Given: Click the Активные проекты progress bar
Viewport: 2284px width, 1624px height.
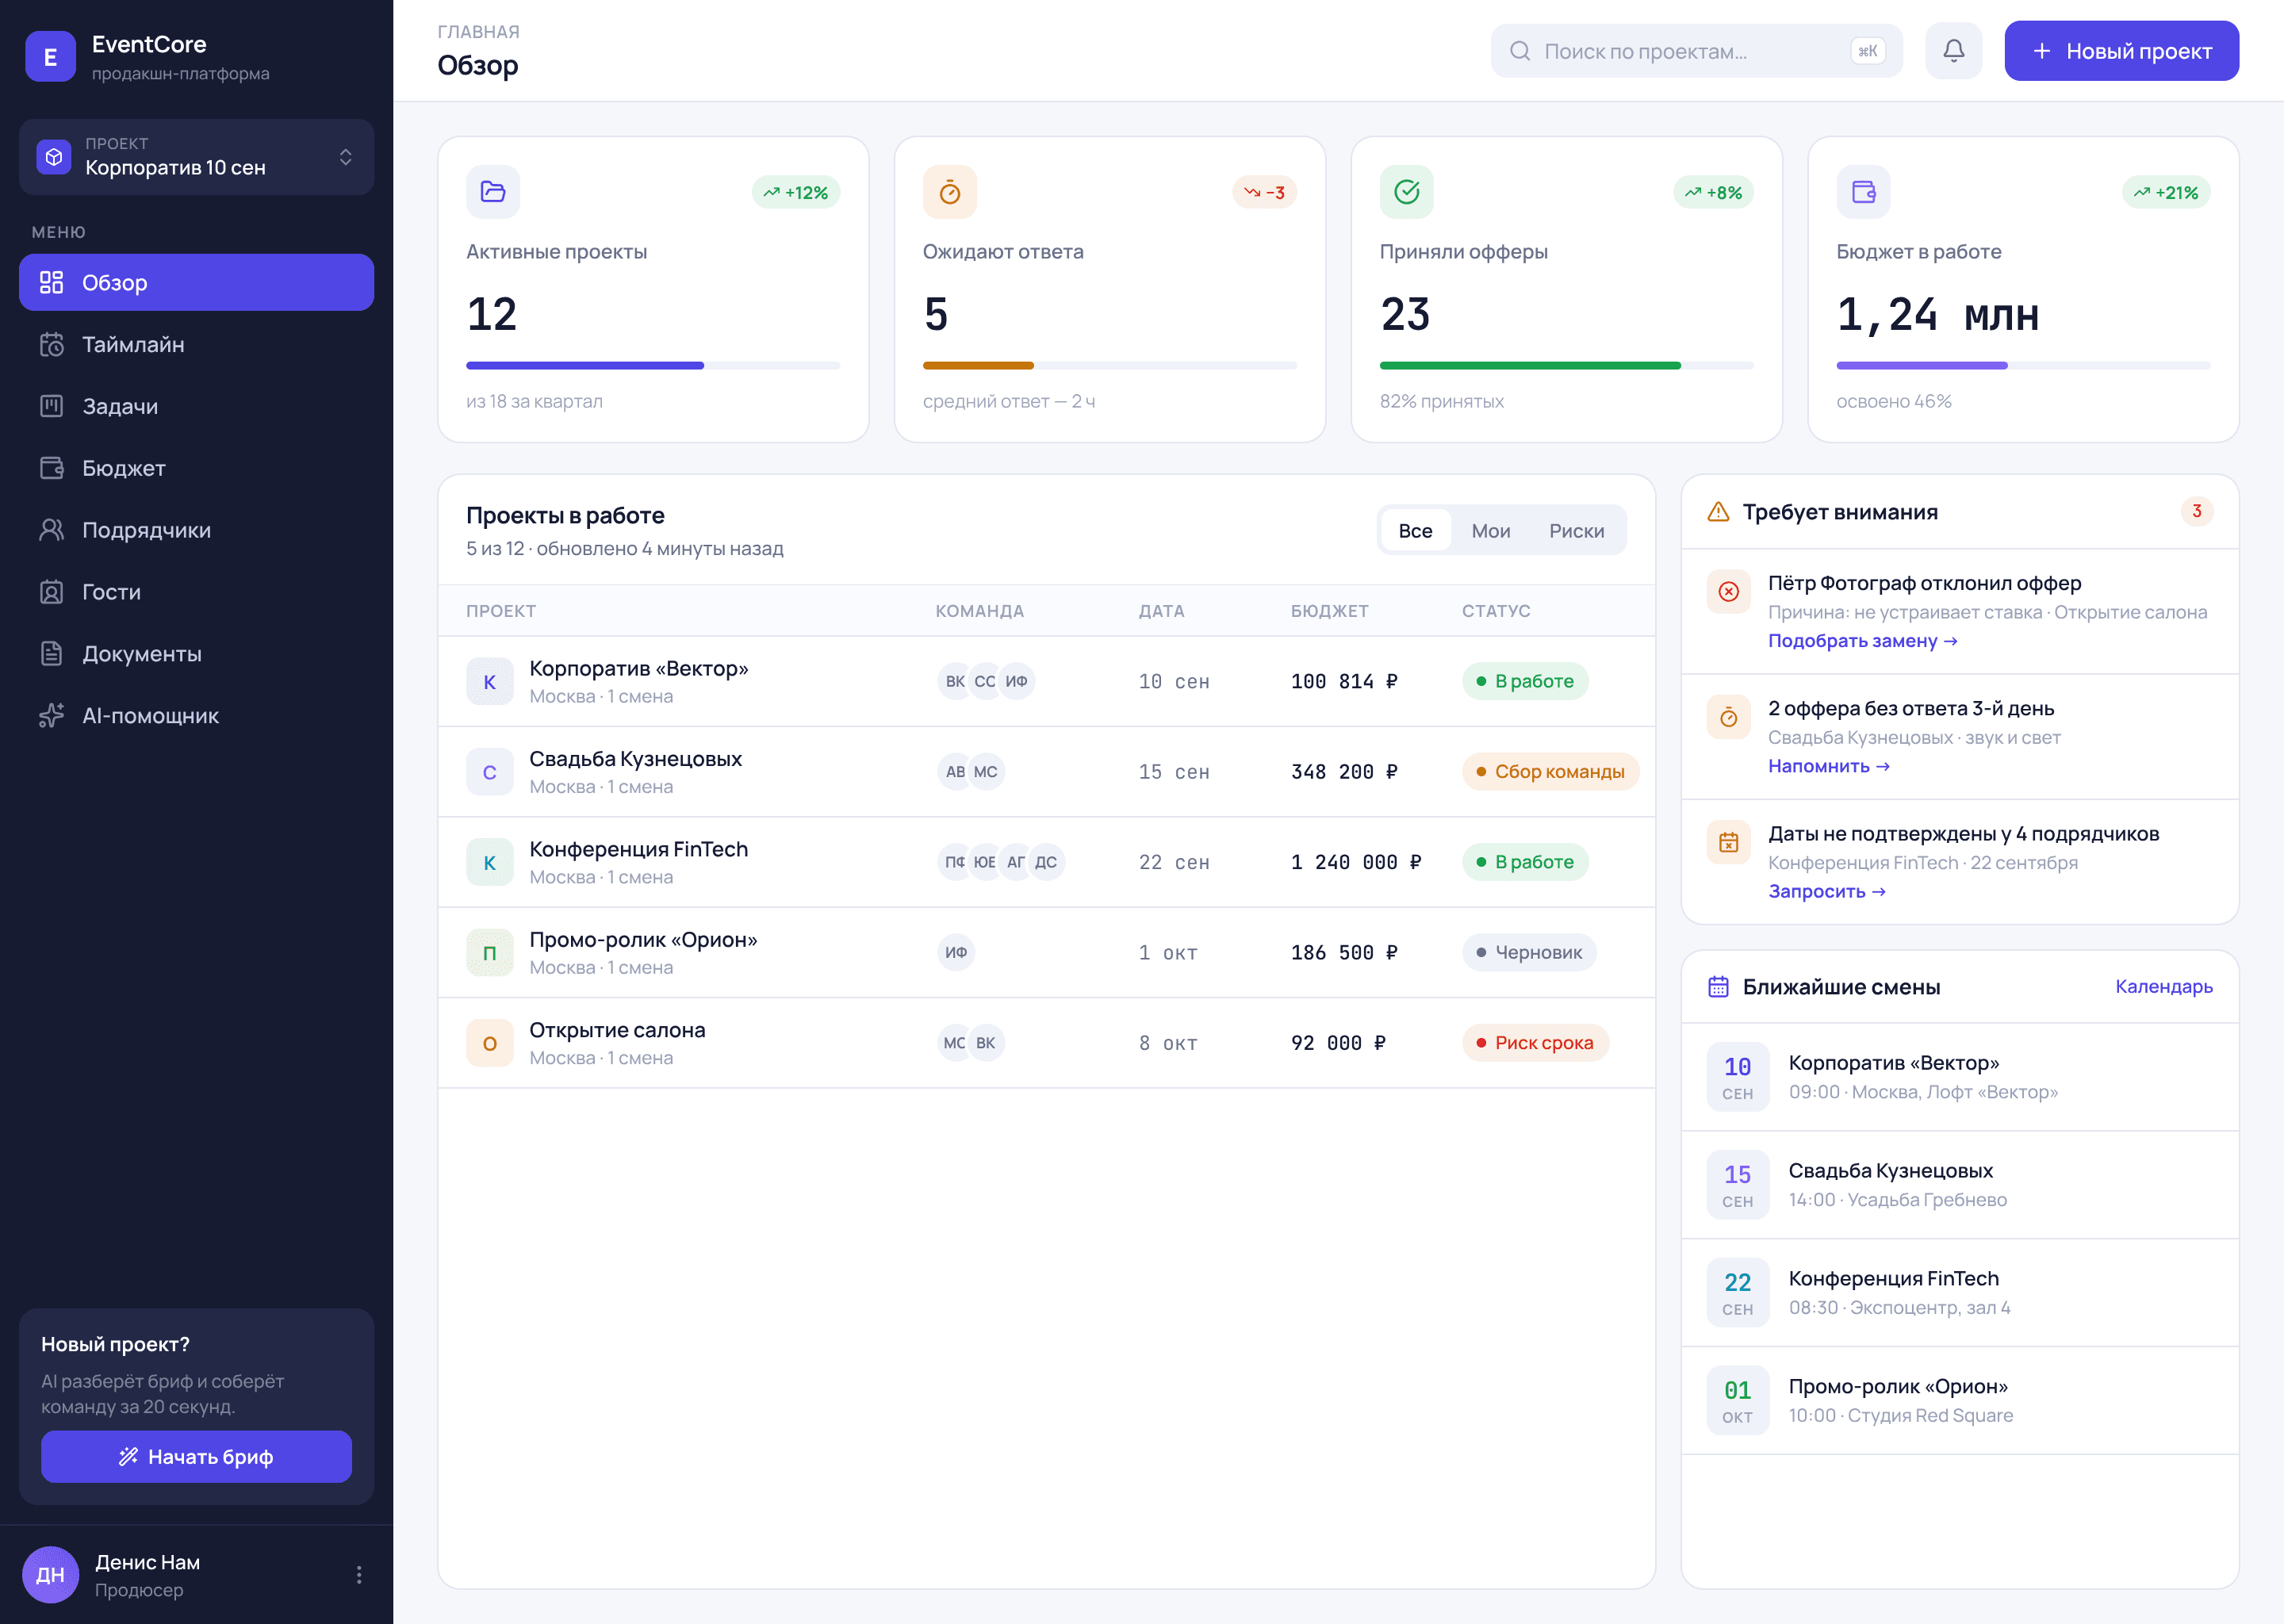Looking at the screenshot, I should (653, 366).
